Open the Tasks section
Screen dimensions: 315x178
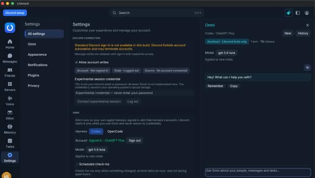pyautogui.click(x=10, y=143)
